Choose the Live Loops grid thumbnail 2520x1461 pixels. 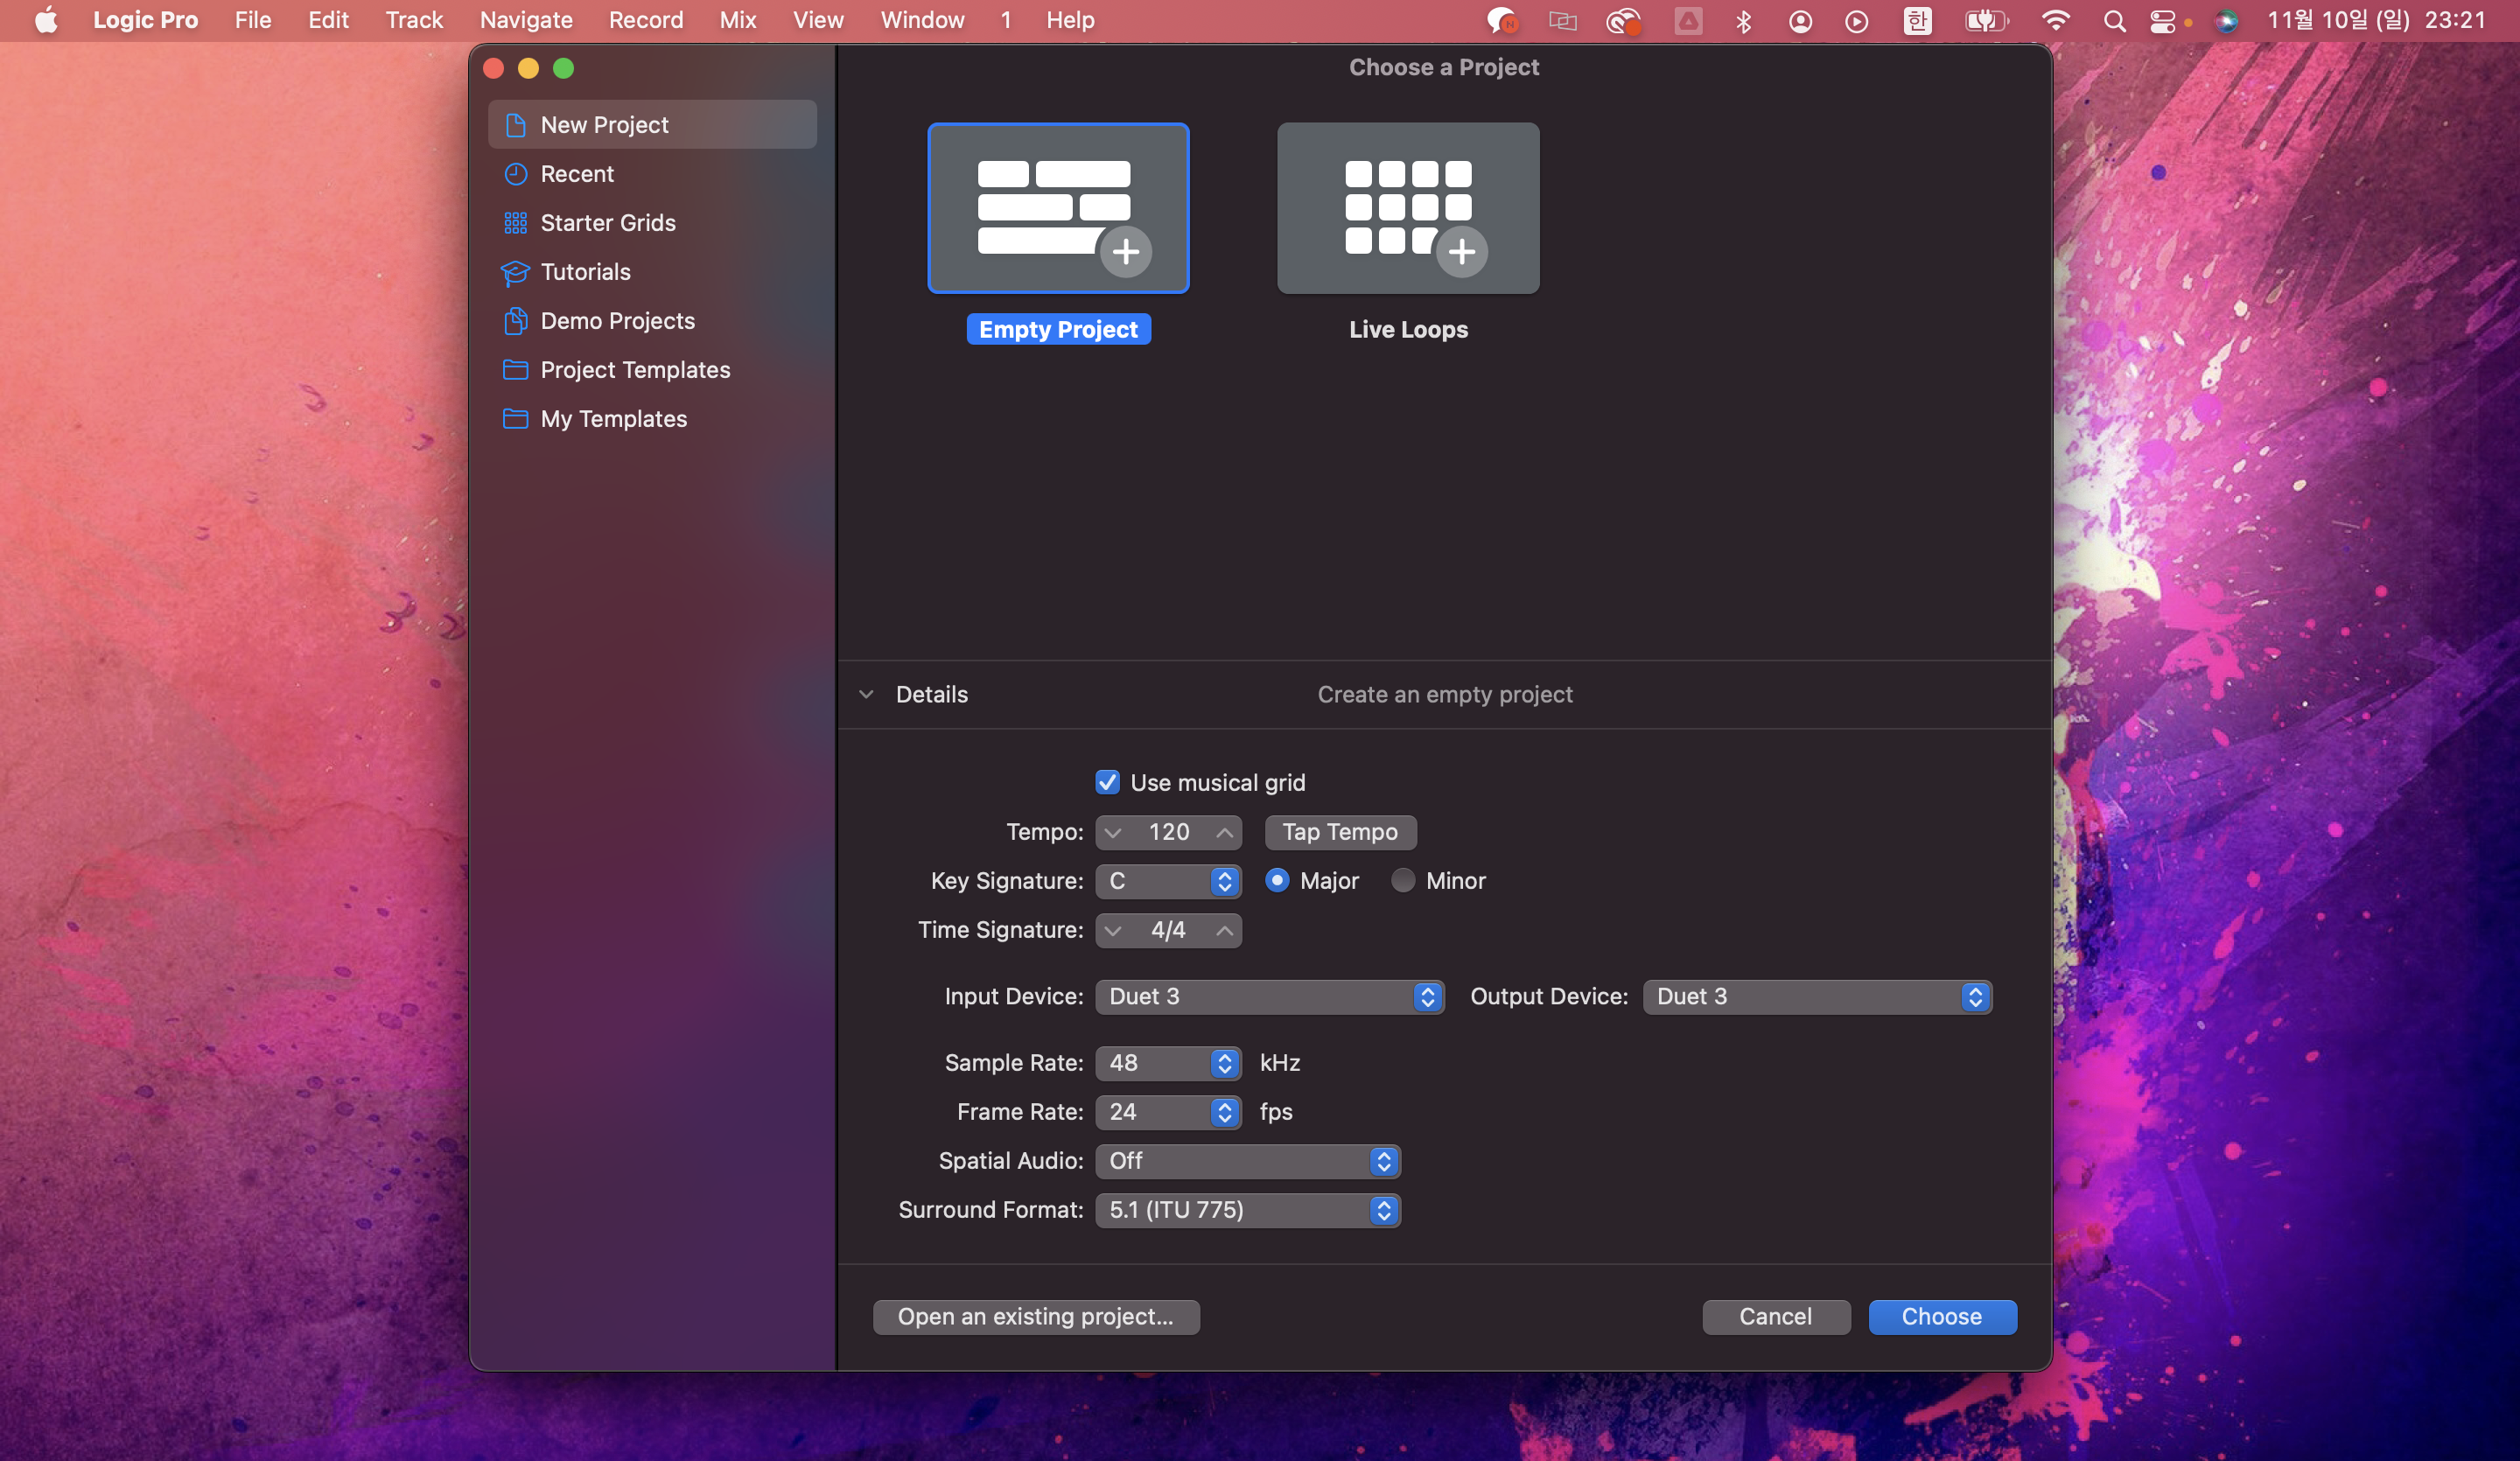click(1407, 208)
